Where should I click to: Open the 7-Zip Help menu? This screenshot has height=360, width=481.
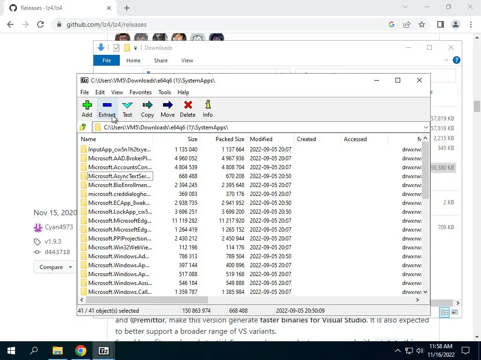click(x=183, y=92)
